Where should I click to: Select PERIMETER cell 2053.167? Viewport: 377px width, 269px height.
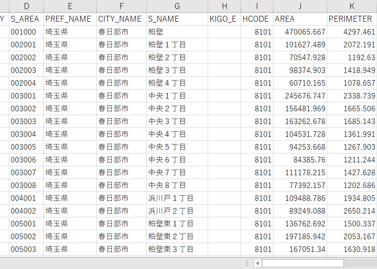click(352, 236)
